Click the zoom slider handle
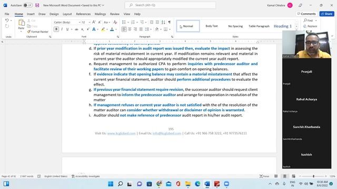 (314, 176)
